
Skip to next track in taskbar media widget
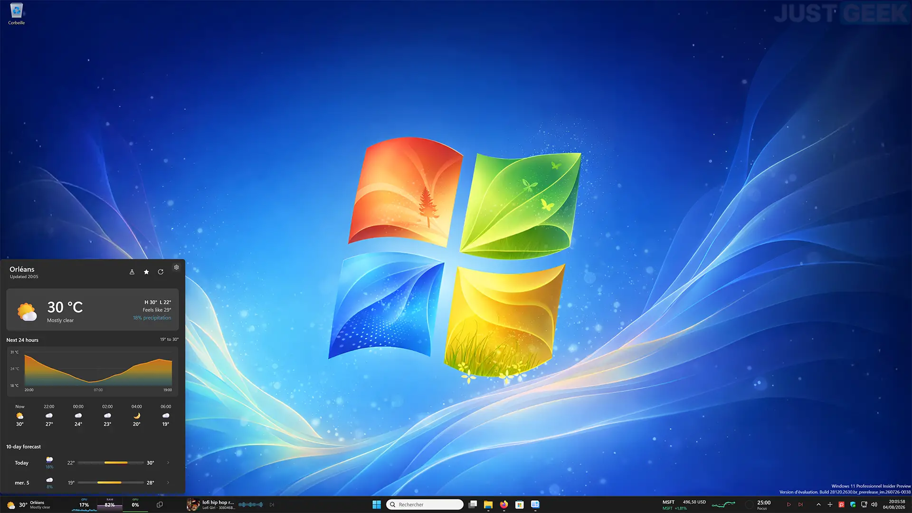[x=272, y=504]
